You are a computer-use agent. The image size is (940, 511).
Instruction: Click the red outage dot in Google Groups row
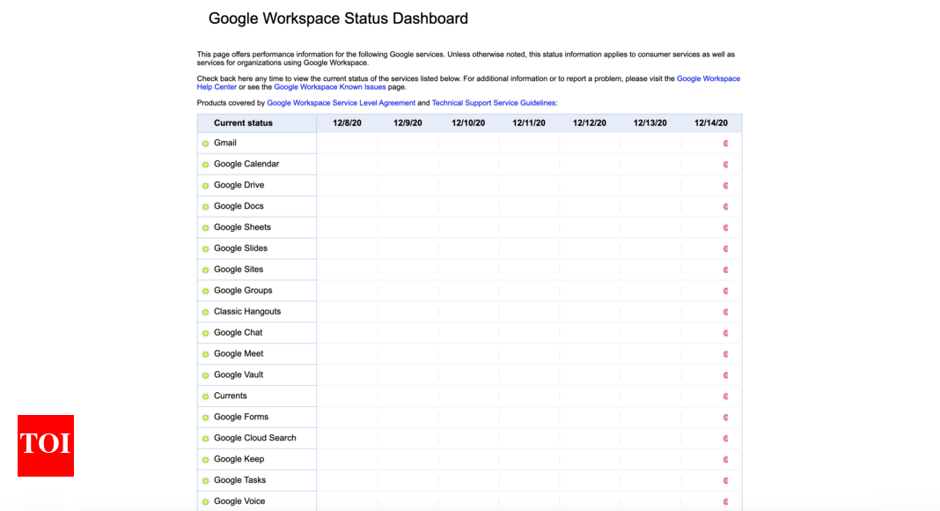pos(725,291)
